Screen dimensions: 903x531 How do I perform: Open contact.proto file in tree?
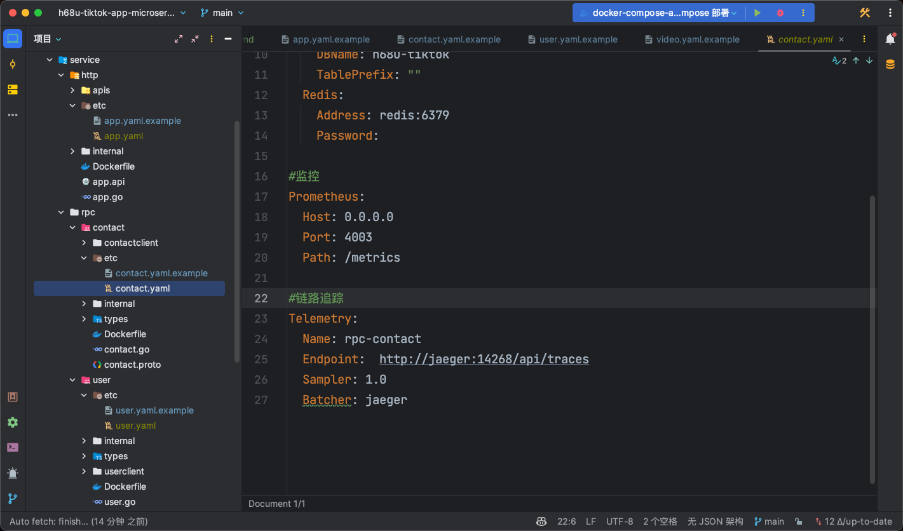(x=132, y=365)
